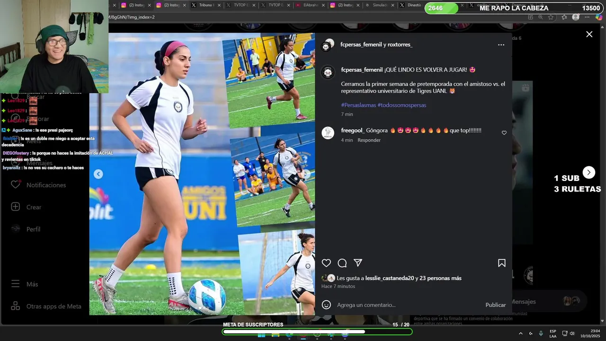Show the next photo in the carousel

pos(306,174)
